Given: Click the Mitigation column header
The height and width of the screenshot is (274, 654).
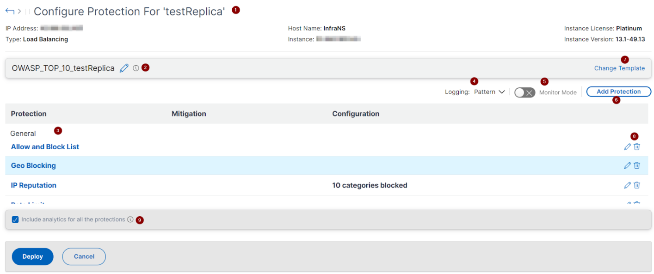Looking at the screenshot, I should coord(189,114).
